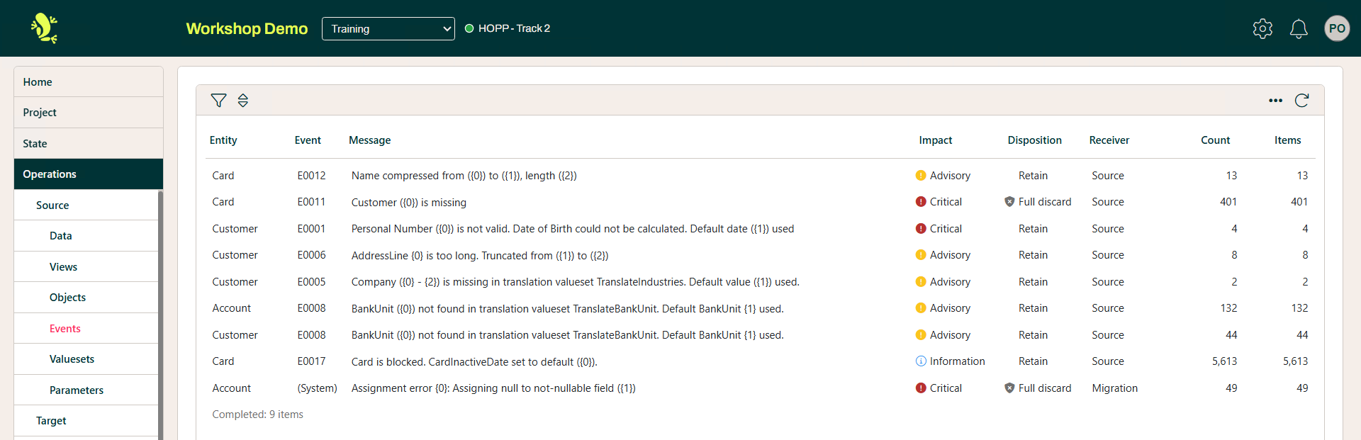Select the Events item in the sidebar
The image size is (1361, 440).
point(65,329)
